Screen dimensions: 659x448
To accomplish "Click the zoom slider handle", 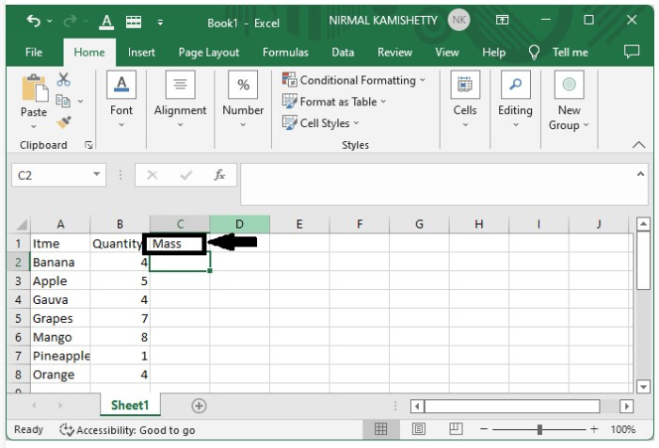I will (539, 429).
